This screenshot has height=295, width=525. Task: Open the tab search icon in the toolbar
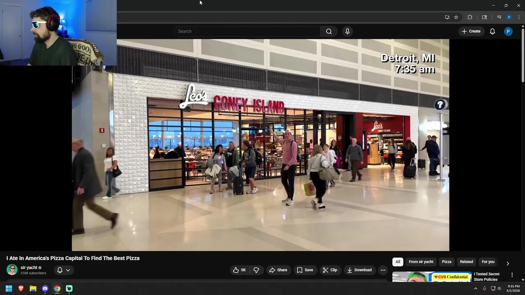click(x=484, y=17)
